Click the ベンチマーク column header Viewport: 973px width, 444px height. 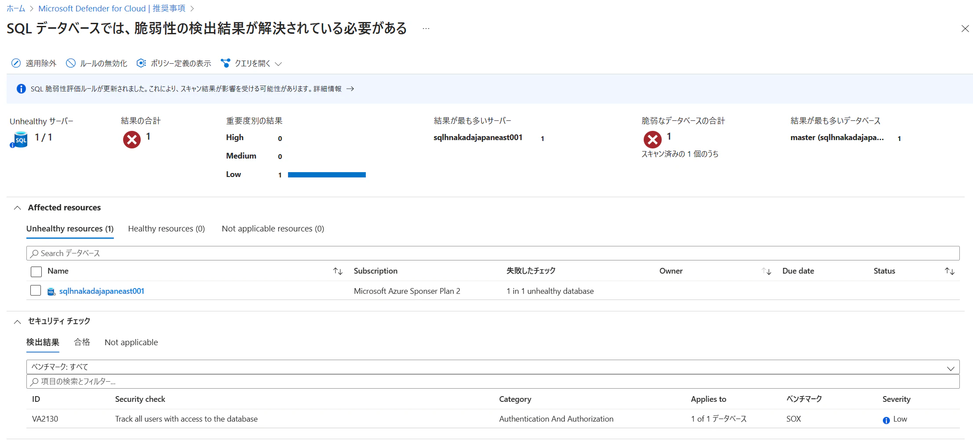coord(804,399)
